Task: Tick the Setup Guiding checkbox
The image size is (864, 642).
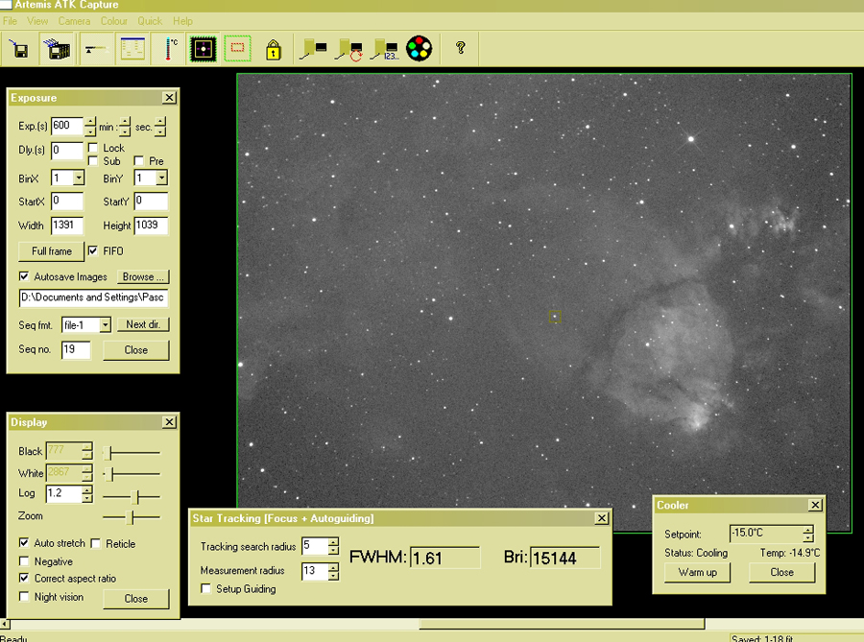Action: (206, 589)
